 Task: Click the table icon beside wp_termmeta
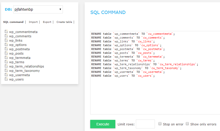(x=6, y=57)
